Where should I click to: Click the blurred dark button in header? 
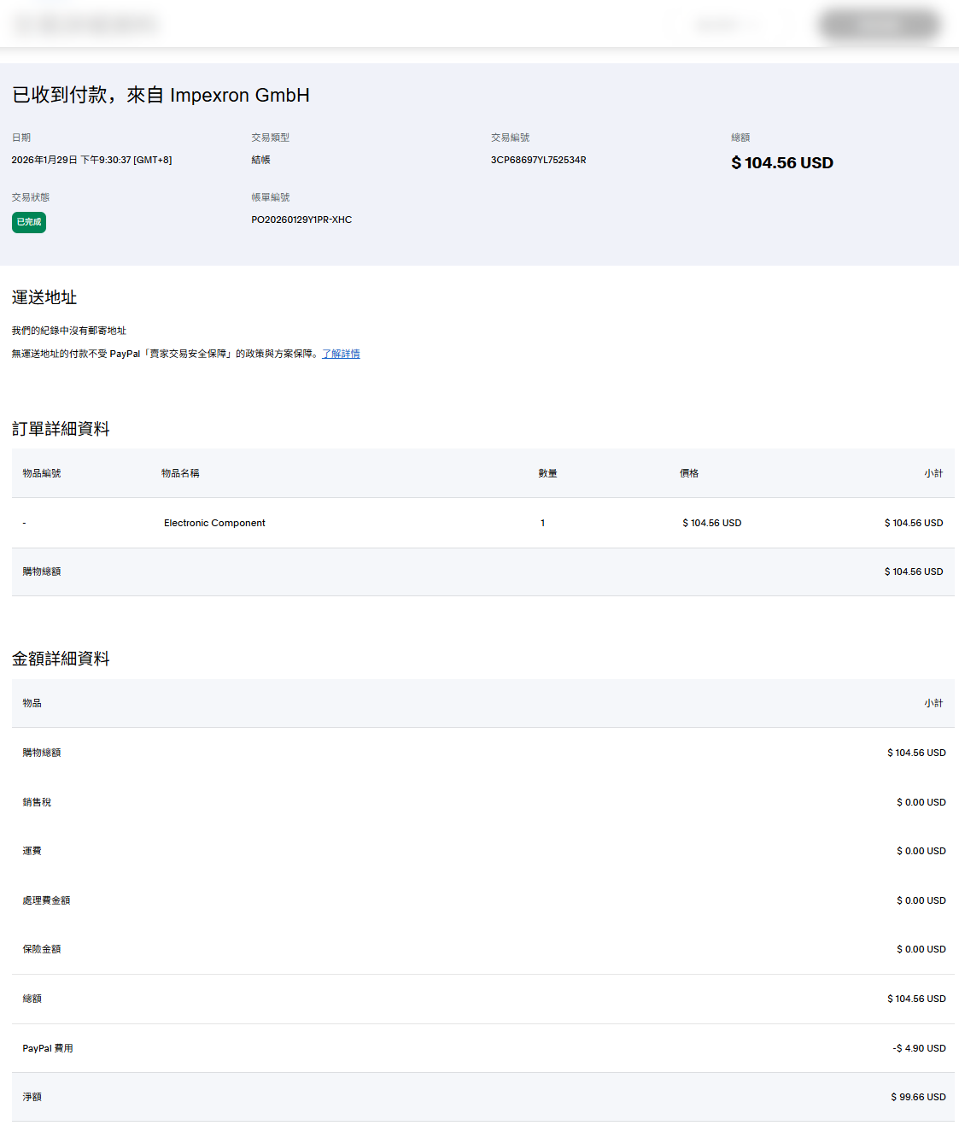click(x=879, y=25)
